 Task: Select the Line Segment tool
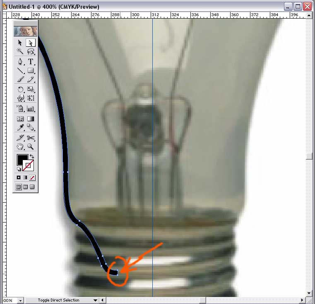click(x=20, y=70)
